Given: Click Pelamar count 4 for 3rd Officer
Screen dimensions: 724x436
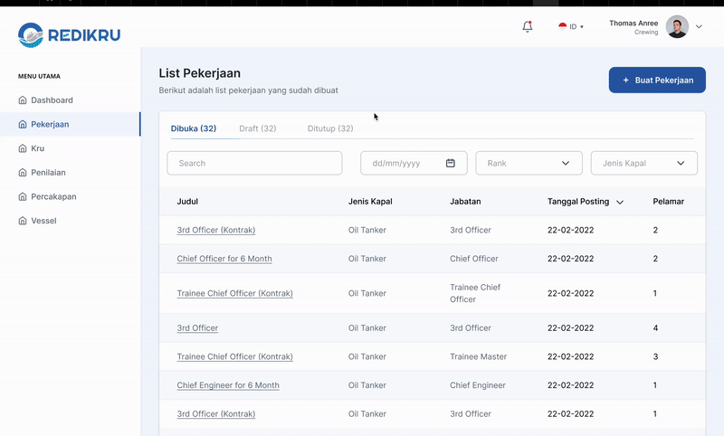Looking at the screenshot, I should (655, 327).
